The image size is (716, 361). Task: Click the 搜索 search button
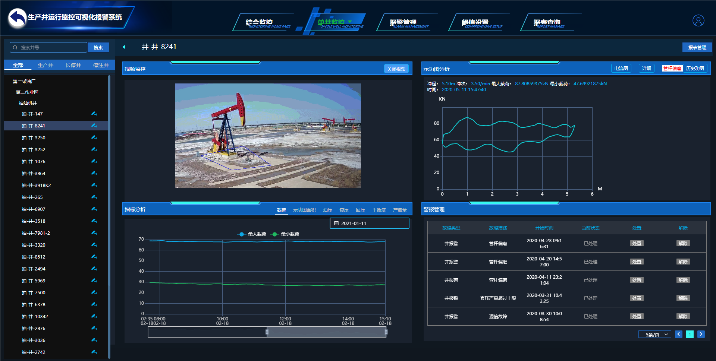pos(98,47)
